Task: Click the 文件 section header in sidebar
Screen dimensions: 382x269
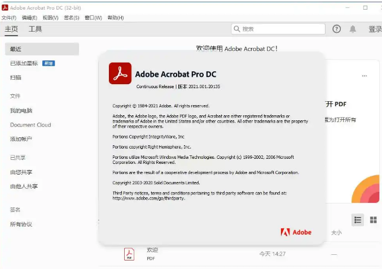Action: point(15,96)
